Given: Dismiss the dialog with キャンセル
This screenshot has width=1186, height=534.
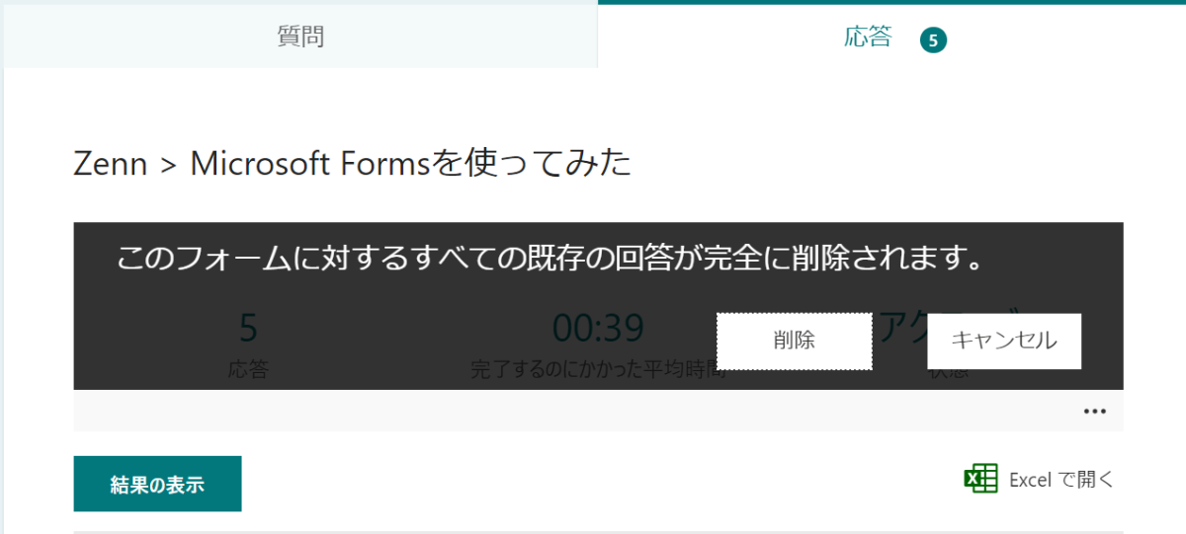Looking at the screenshot, I should coord(1004,341).
